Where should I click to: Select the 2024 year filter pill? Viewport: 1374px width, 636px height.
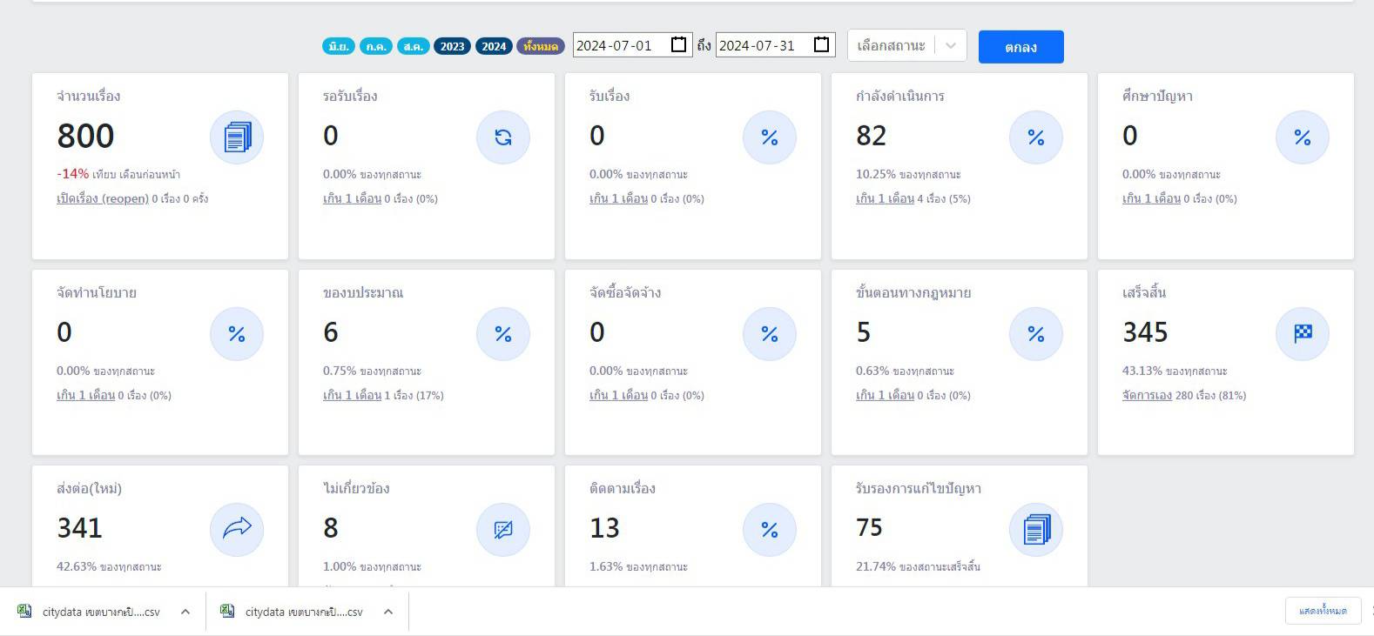(x=494, y=46)
